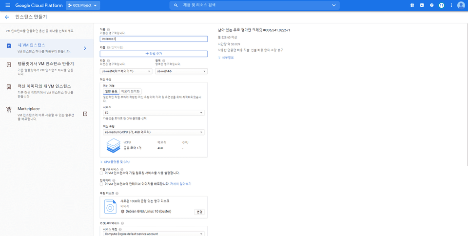Open the GCE Project selector dropdown

(x=83, y=5)
